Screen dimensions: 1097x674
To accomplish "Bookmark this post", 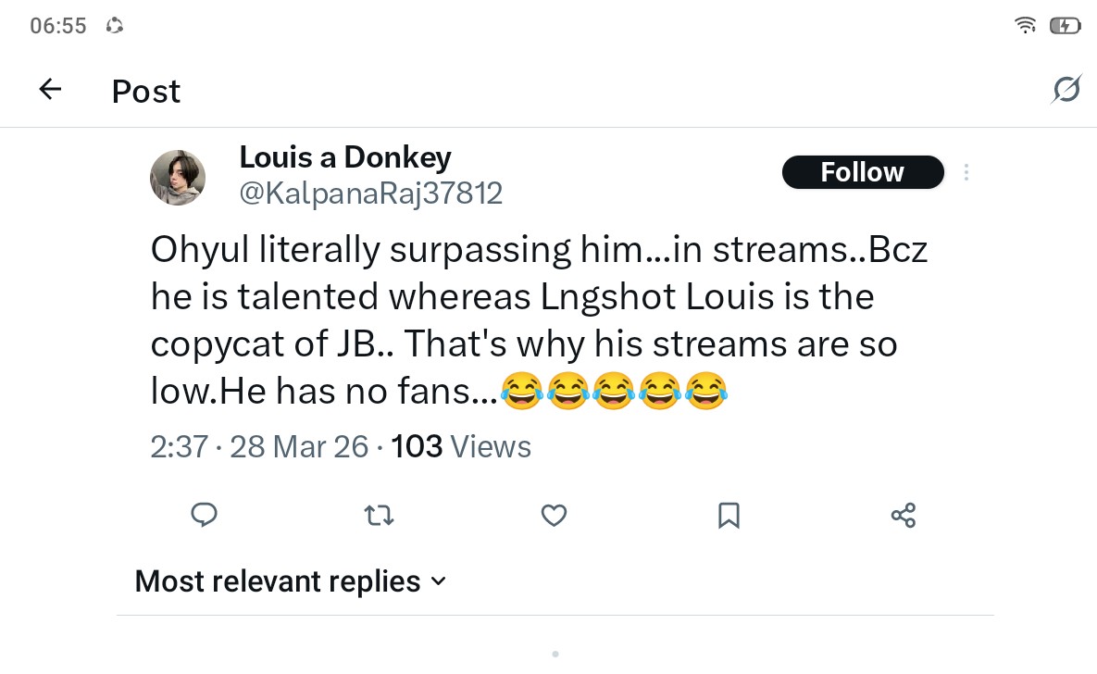I will click(729, 516).
